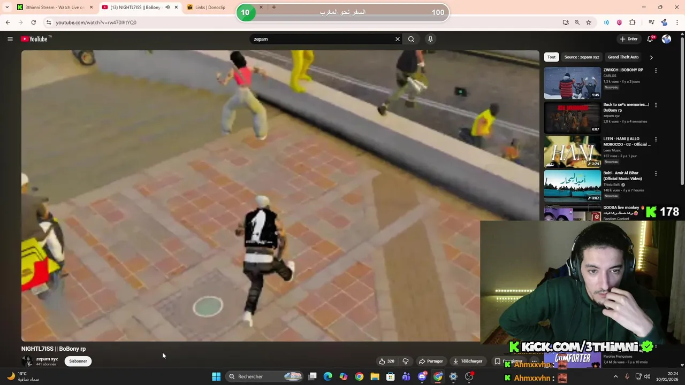Close the NIGHTL7ISS YouTube tab

point(176,7)
